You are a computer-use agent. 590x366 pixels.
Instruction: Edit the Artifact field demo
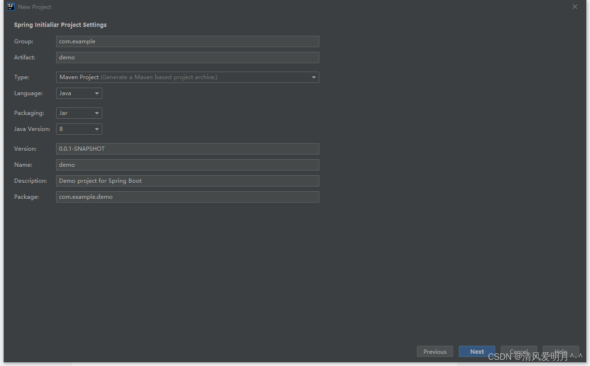tap(187, 57)
